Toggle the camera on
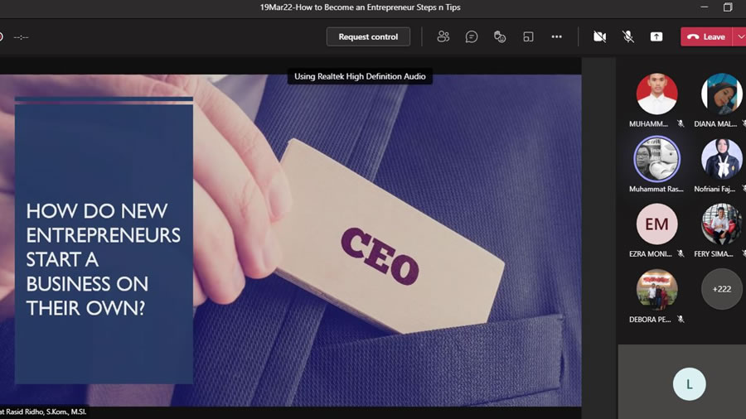Screen dimensions: 746x419 tap(599, 36)
